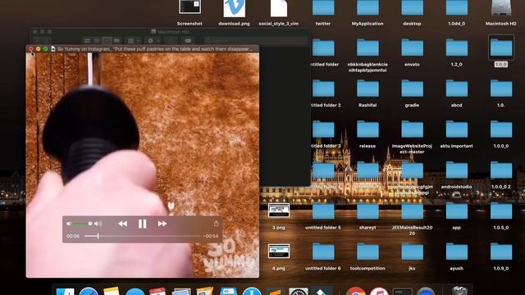Click the document proxy icon in video title bar

(52, 49)
